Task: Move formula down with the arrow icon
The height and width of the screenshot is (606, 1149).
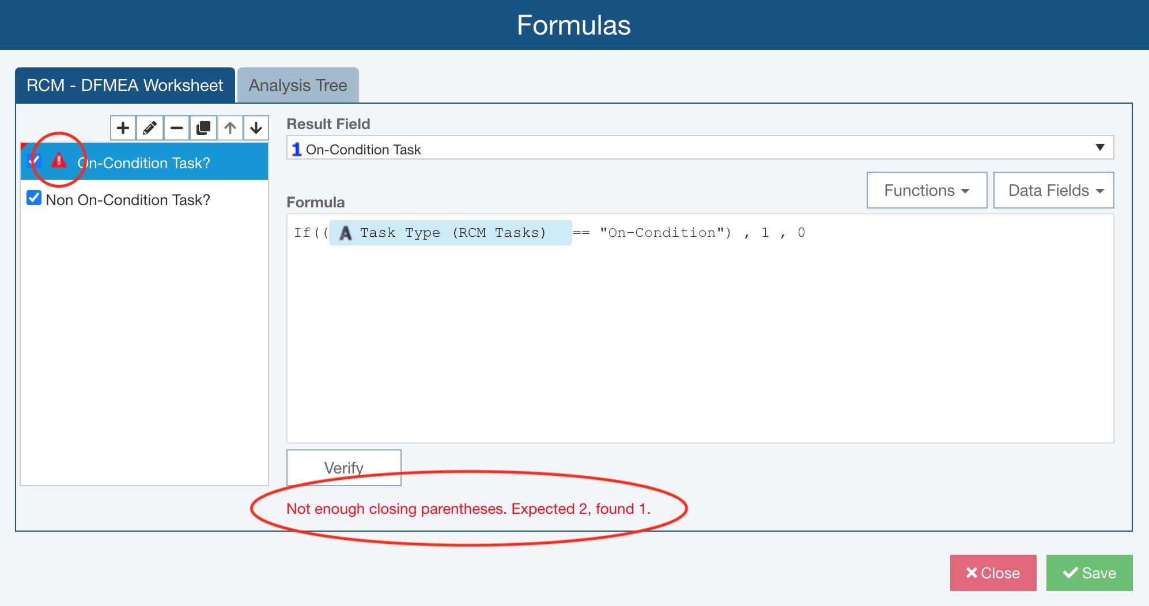Action: pyautogui.click(x=256, y=127)
